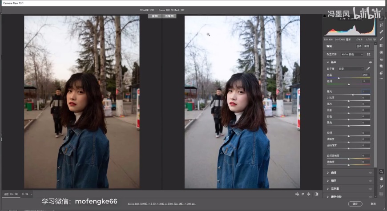Image resolution: width=387 pixels, height=211 pixels.
Task: Open the 白平衡 white balance dropdown
Action: click(x=351, y=69)
